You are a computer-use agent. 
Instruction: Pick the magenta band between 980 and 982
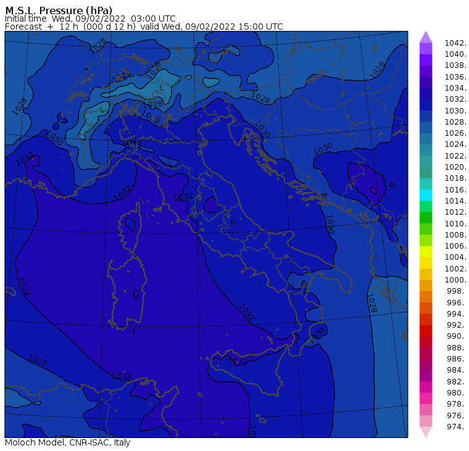(426, 387)
